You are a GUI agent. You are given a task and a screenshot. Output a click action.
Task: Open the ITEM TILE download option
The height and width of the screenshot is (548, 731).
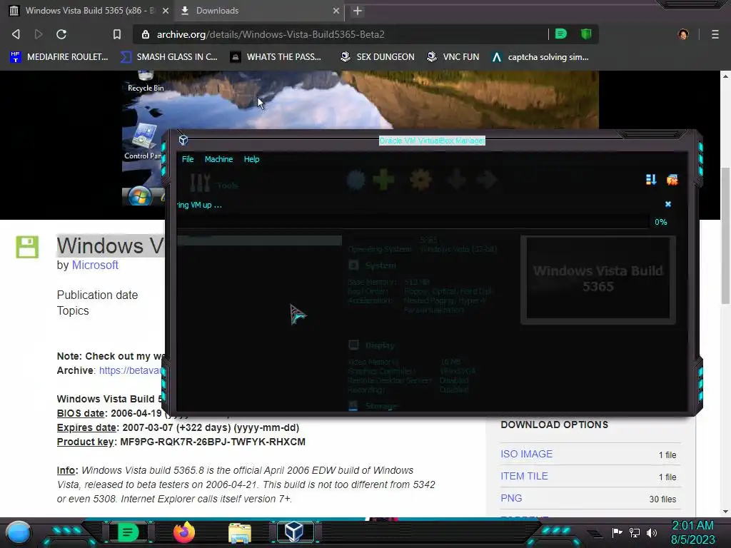tap(524, 476)
